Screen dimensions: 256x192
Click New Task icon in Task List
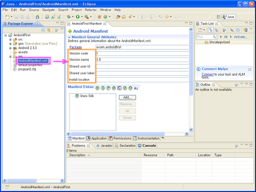tap(200, 30)
